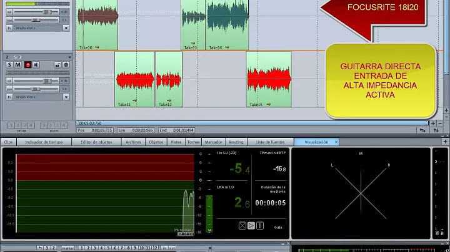This screenshot has height=252, width=450.
Task: Toggle record arm on track 2
Action: [27, 65]
